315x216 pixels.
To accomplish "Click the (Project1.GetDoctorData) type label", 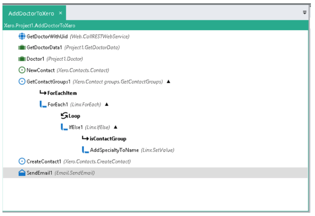I will tap(92, 47).
